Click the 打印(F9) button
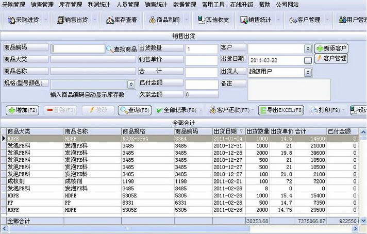367x234 pixels. (x=325, y=110)
